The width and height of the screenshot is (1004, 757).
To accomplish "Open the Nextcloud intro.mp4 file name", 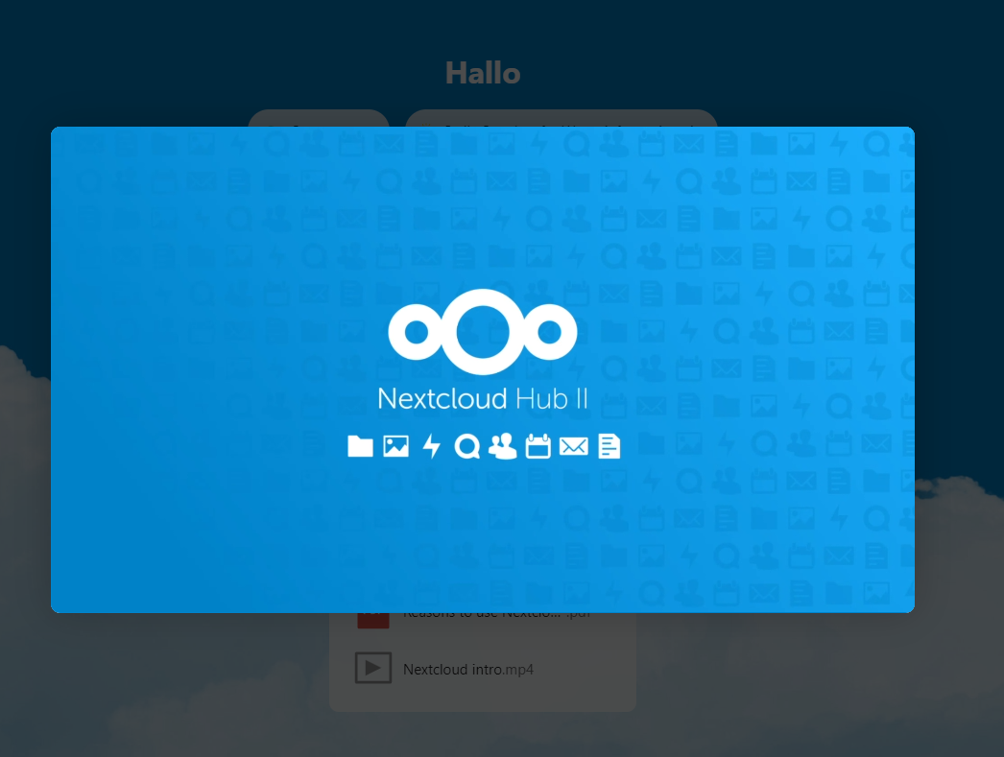I will point(468,670).
